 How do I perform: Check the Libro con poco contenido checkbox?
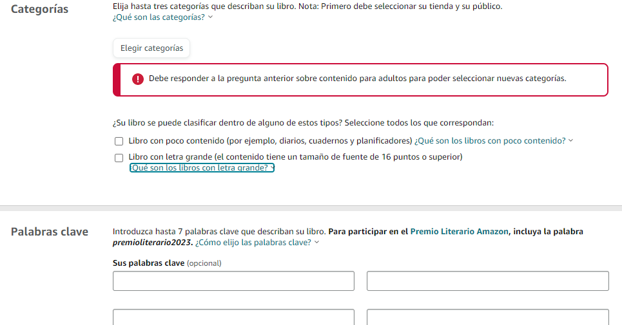click(x=119, y=142)
